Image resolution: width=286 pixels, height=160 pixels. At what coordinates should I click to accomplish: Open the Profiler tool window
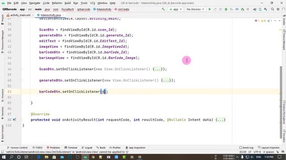tap(115, 148)
